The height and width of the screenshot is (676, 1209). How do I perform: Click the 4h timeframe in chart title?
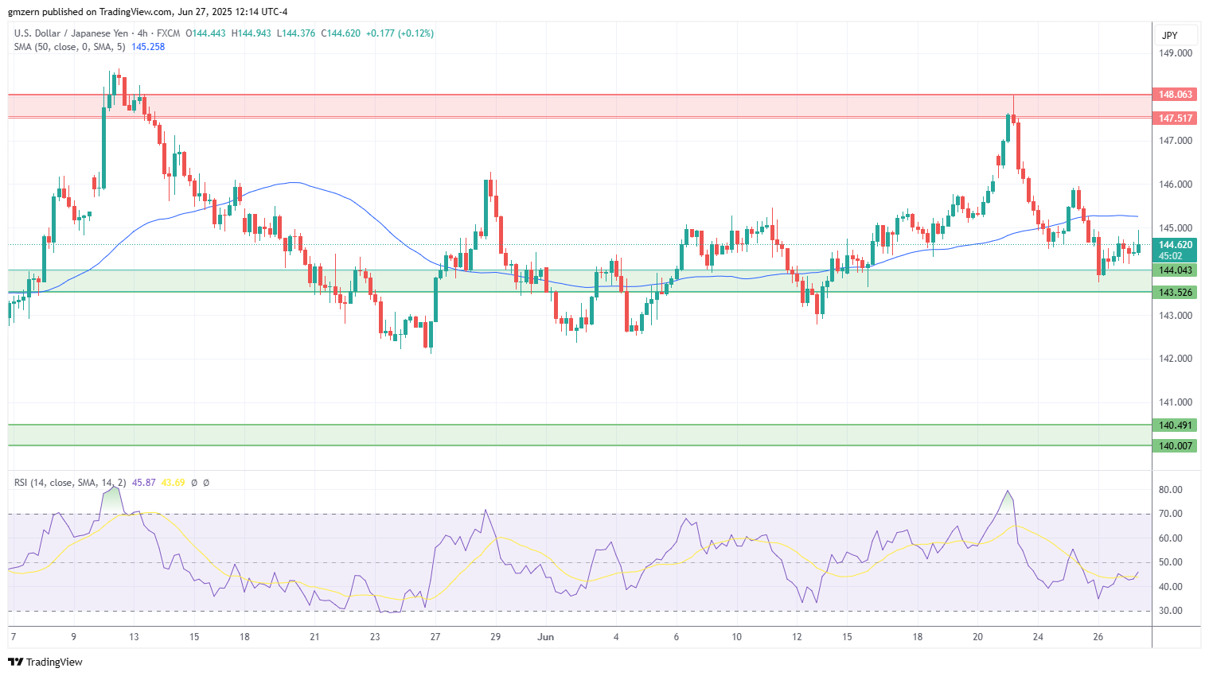tap(142, 33)
